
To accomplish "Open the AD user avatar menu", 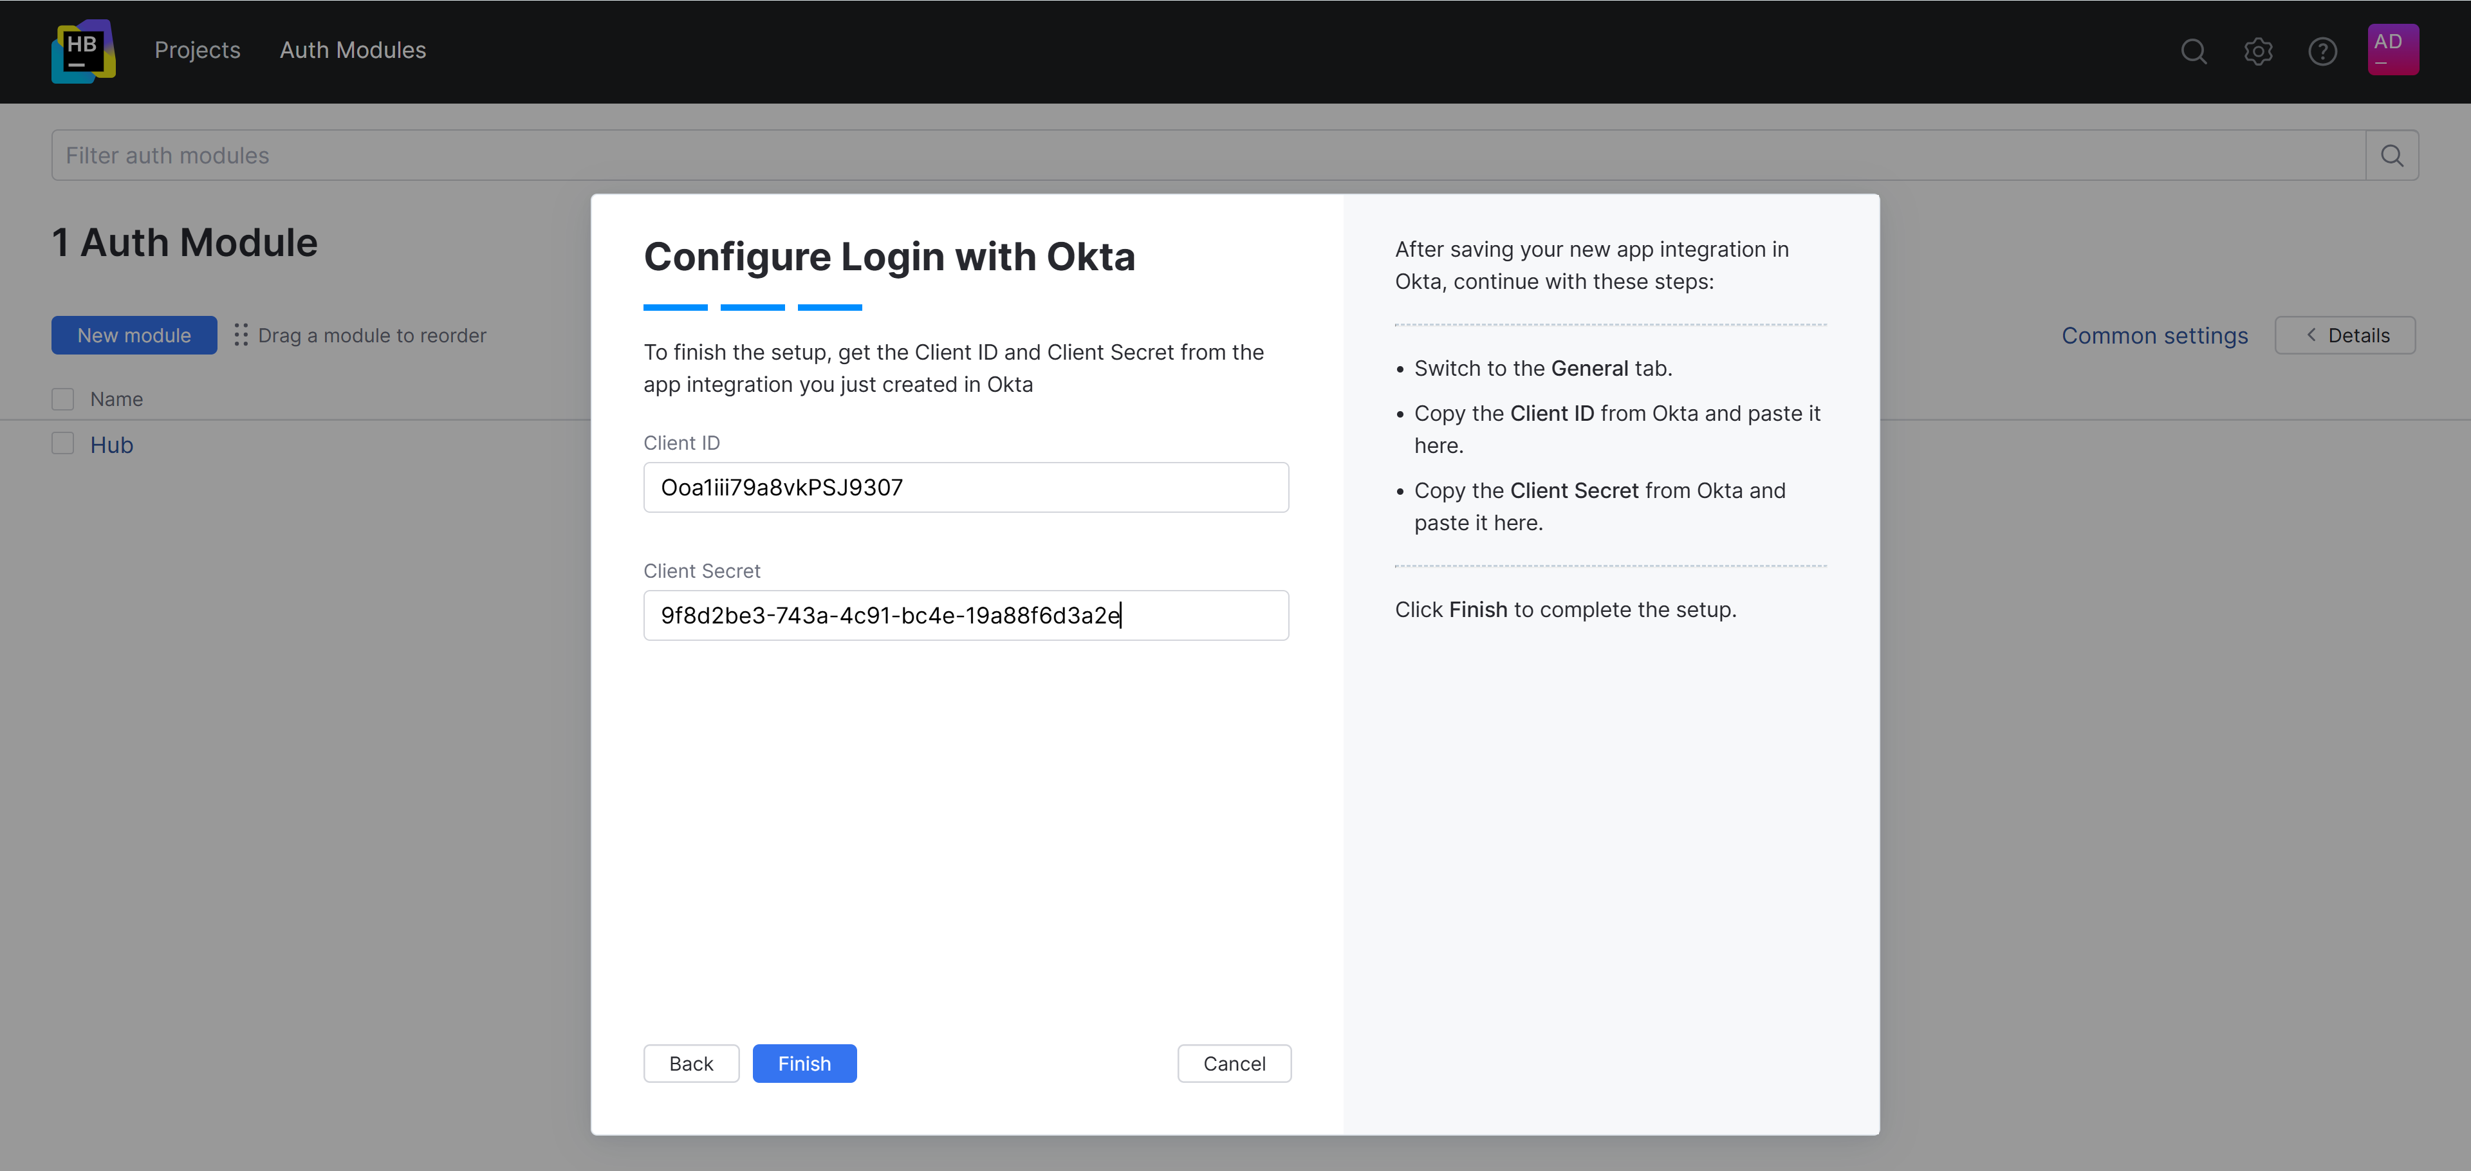I will tap(2392, 49).
